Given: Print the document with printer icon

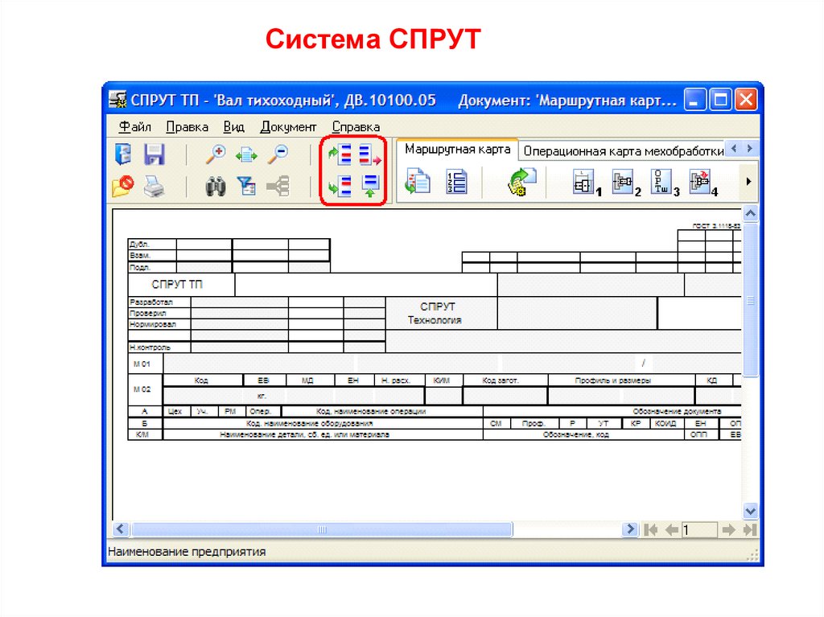Looking at the screenshot, I should point(154,187).
